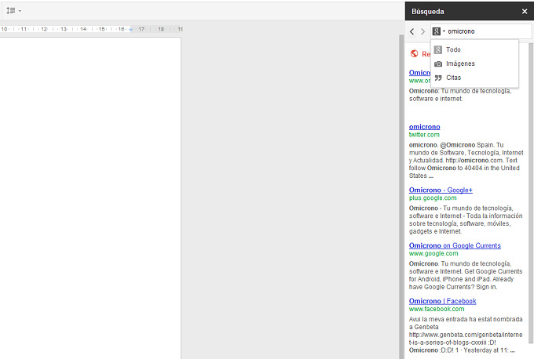The width and height of the screenshot is (534, 359).
Task: Expand the search type dropdown arrow
Action: [x=444, y=31]
